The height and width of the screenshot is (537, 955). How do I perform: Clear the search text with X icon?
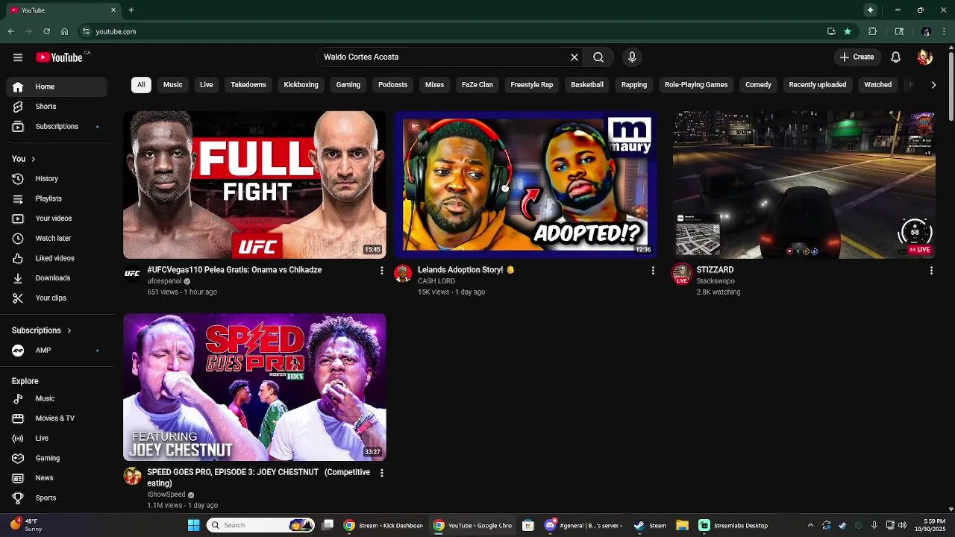[x=574, y=57]
